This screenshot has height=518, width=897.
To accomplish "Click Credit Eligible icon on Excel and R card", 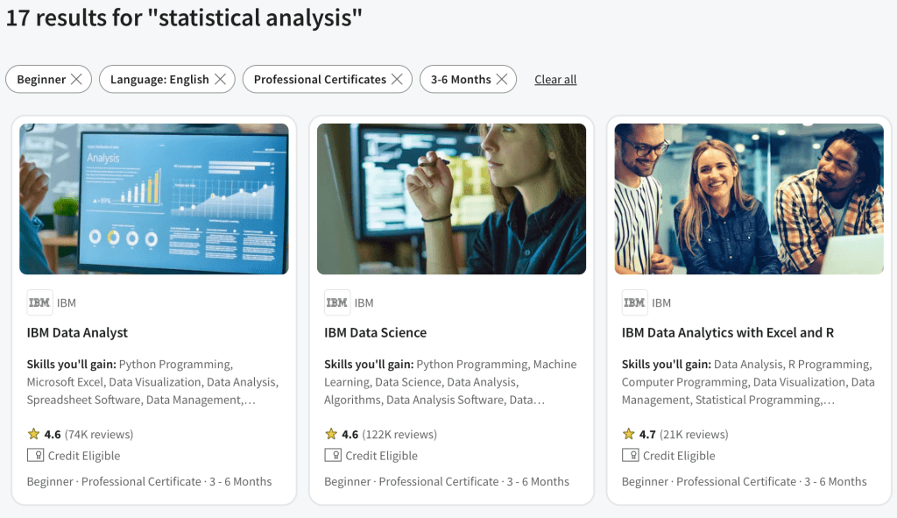I will 630,456.
